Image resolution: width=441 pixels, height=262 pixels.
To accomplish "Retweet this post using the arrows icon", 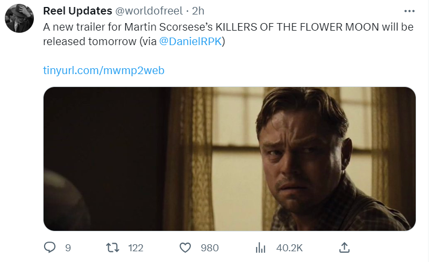I will pyautogui.click(x=112, y=248).
